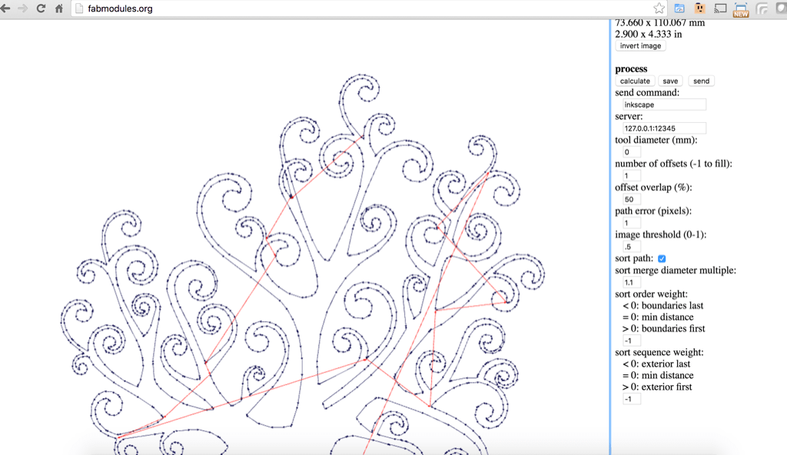Open the browser home page icon

(59, 8)
